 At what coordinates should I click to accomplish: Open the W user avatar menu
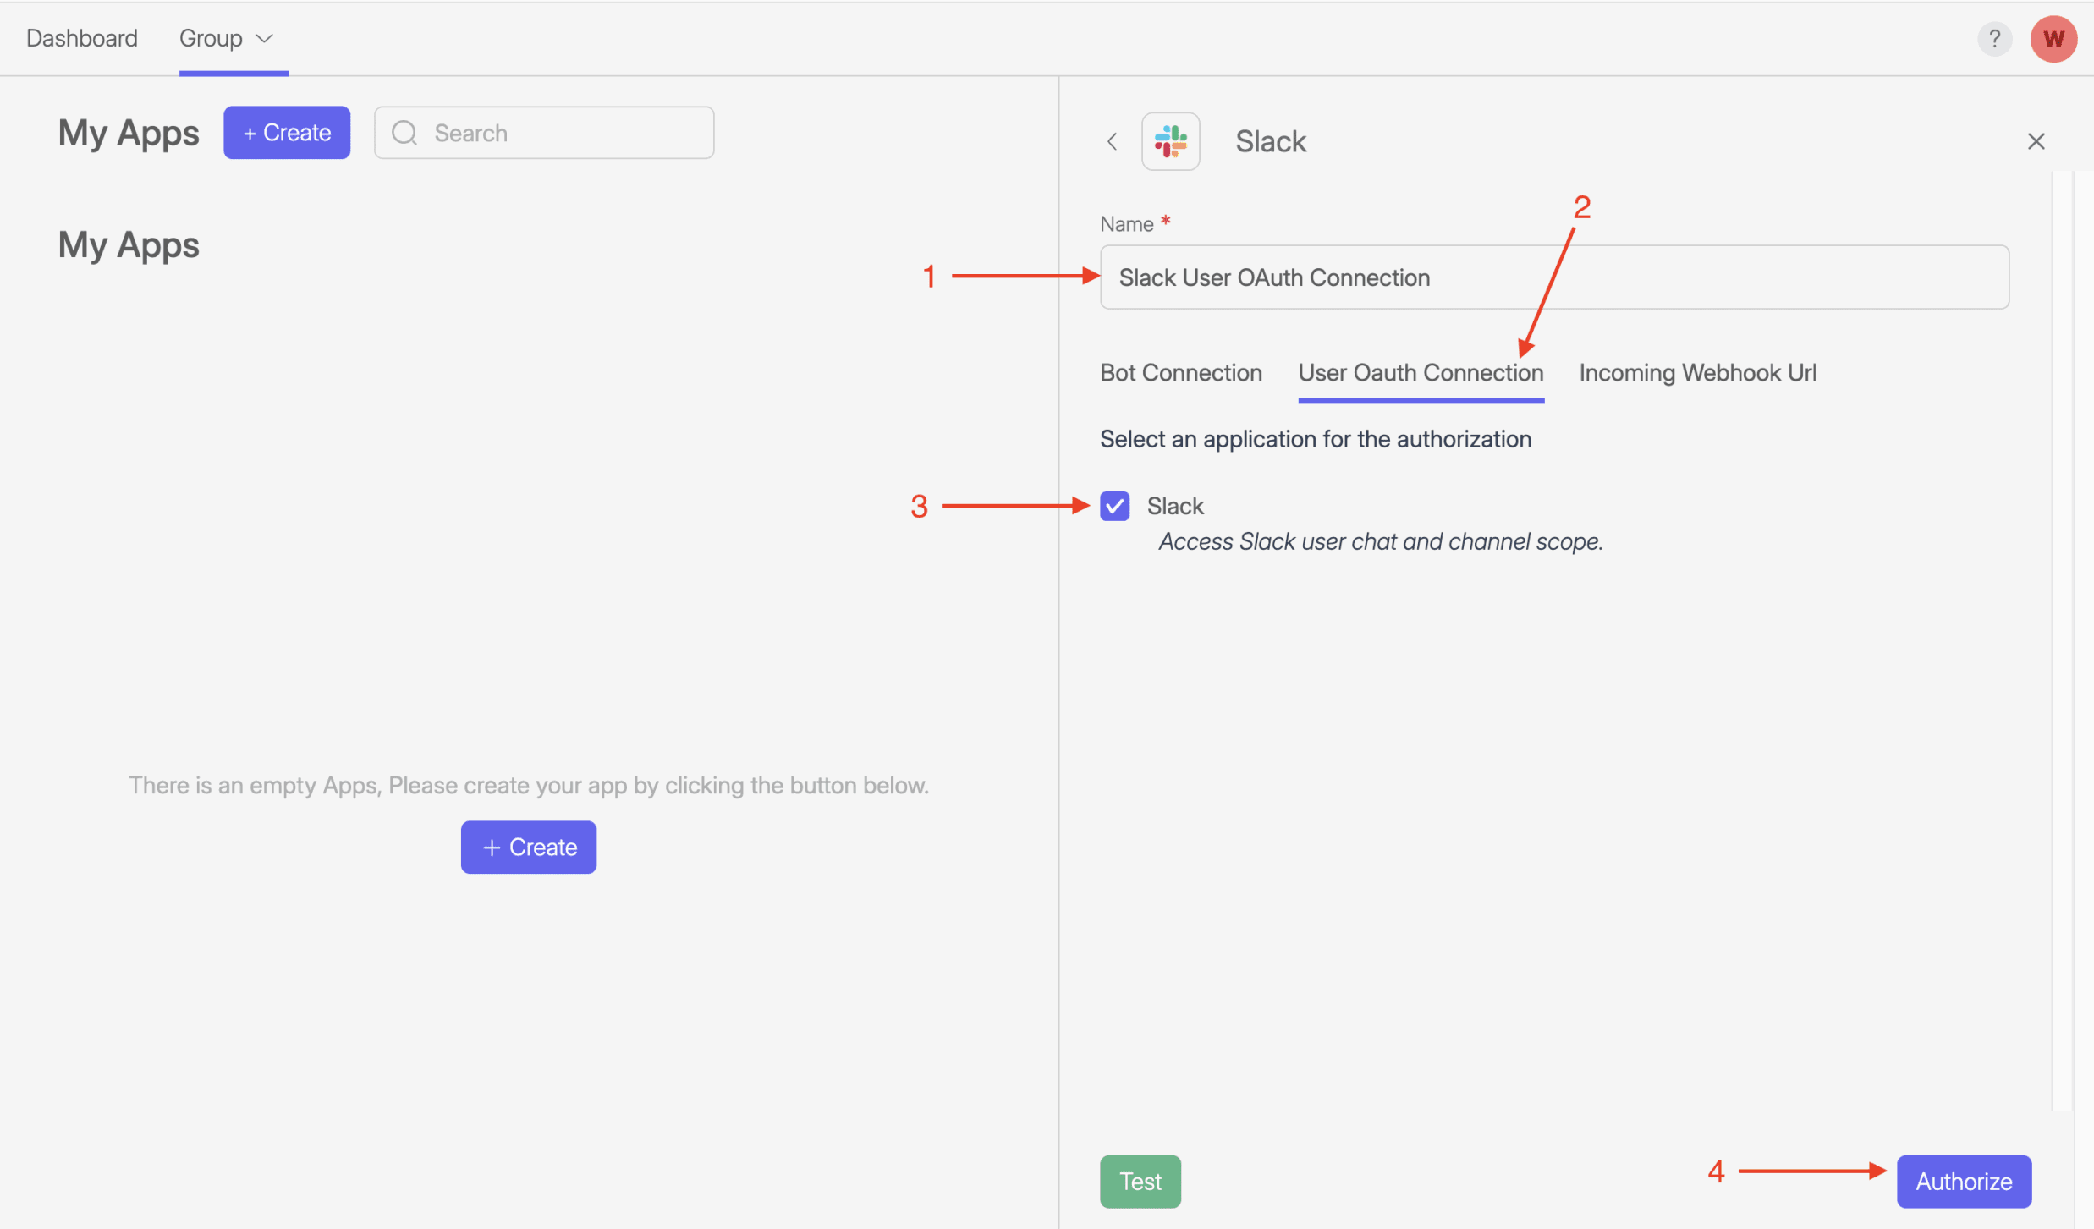point(2053,38)
